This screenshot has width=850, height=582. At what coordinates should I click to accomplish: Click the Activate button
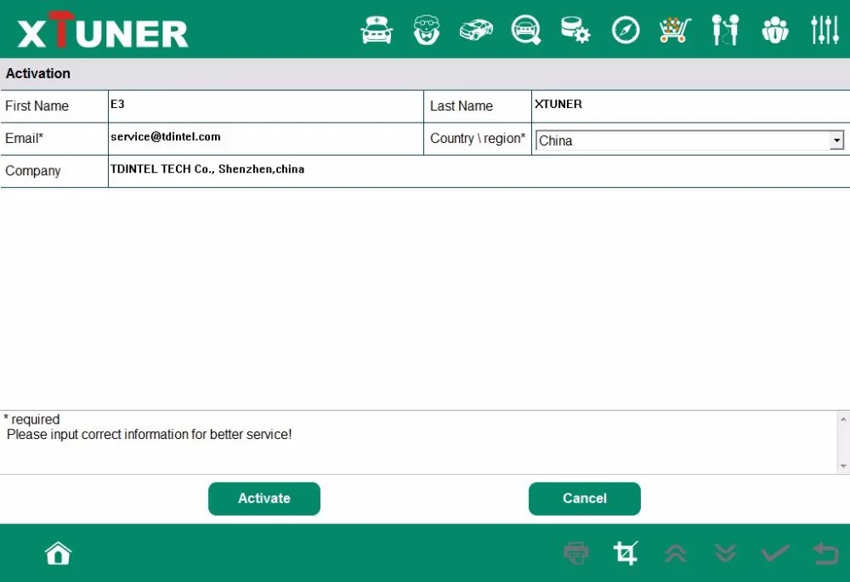click(x=264, y=499)
